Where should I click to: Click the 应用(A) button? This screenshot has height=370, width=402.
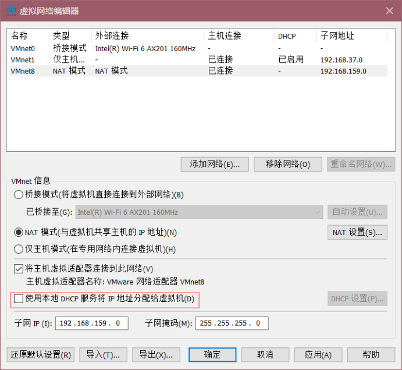318,355
